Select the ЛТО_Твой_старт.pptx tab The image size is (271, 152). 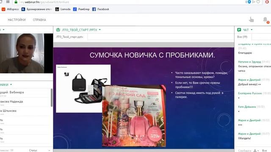69,37
